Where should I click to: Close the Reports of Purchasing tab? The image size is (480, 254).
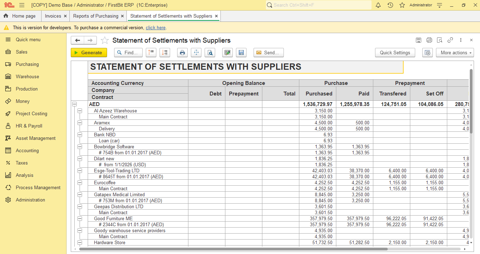122,16
